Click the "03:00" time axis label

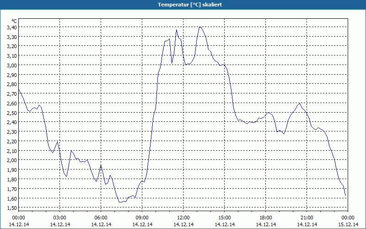(60, 218)
